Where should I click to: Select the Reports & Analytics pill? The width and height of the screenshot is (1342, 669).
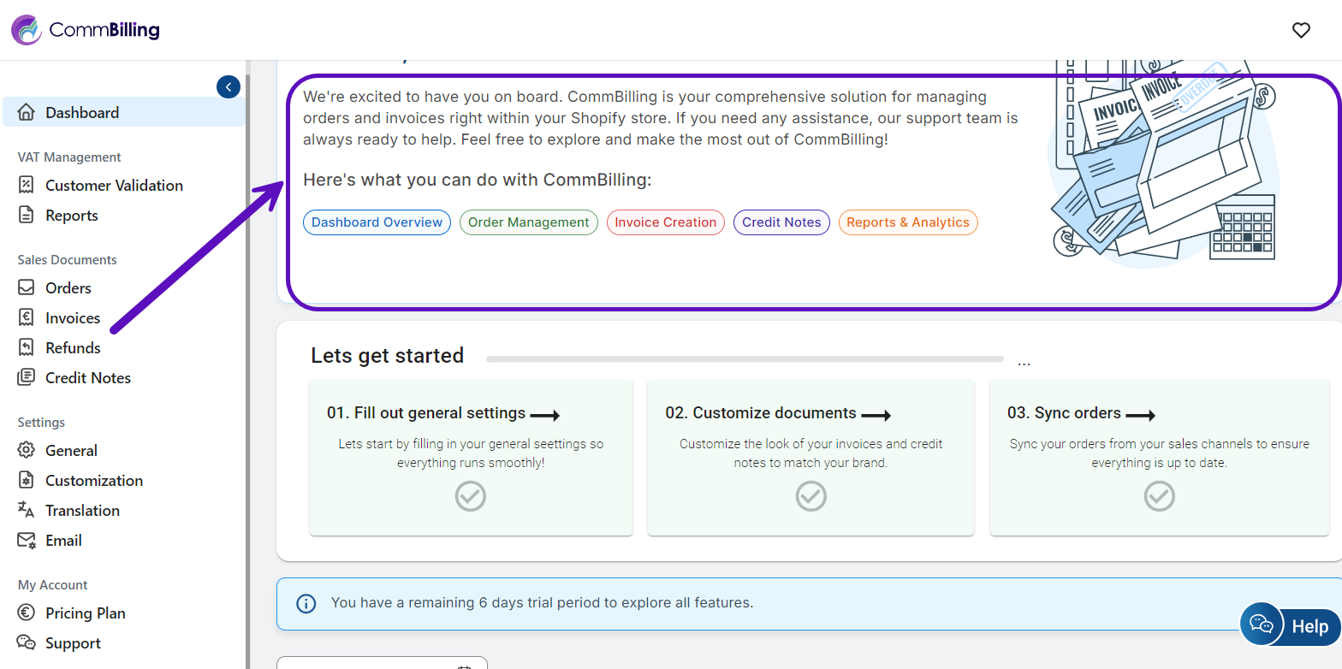[908, 222]
